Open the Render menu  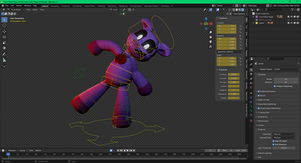pos(19,6)
